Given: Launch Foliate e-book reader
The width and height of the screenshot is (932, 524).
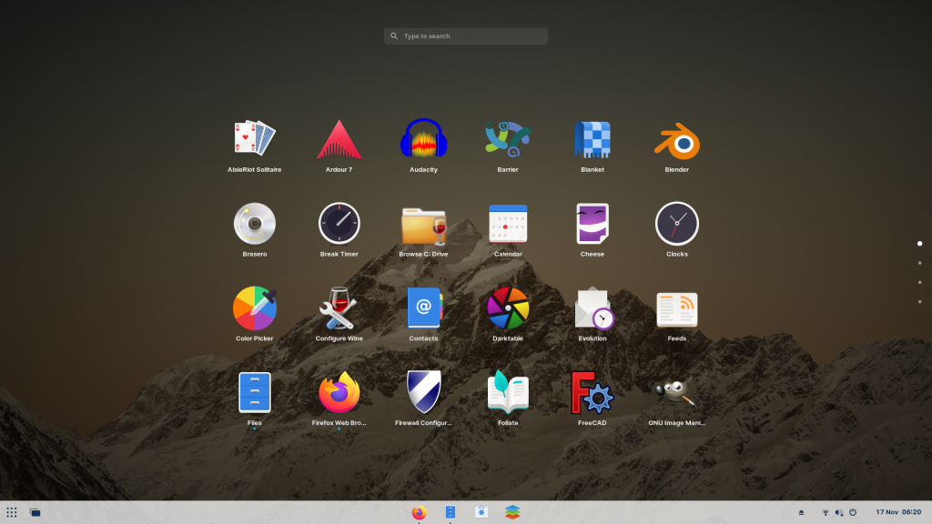Looking at the screenshot, I should click(x=508, y=391).
